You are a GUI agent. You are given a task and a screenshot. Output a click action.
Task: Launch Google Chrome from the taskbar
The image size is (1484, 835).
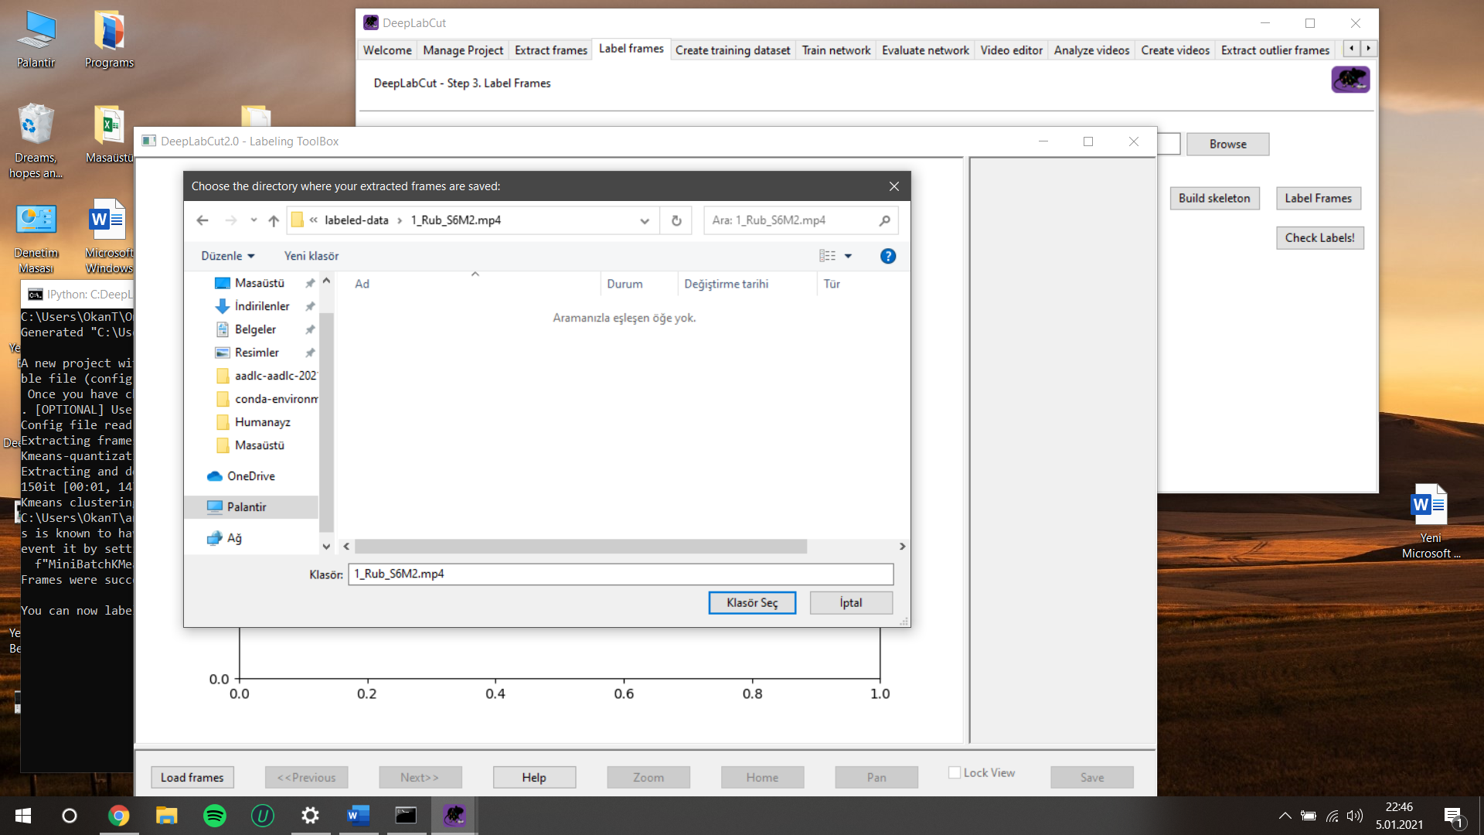(x=119, y=816)
